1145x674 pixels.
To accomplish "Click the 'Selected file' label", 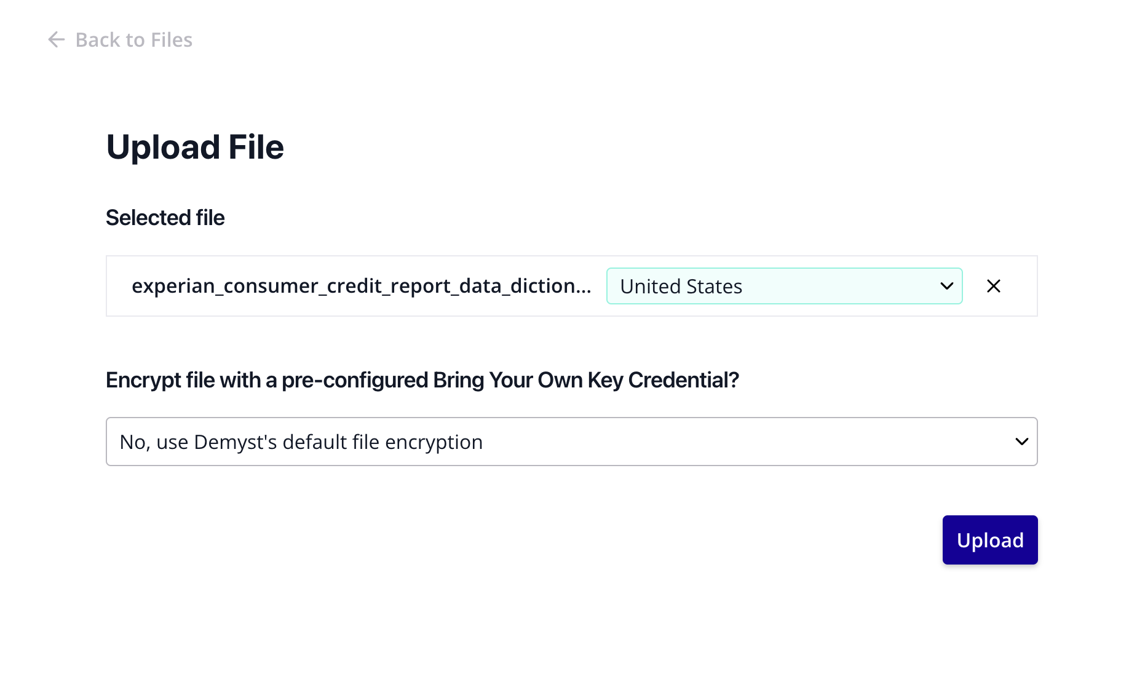I will pos(165,218).
